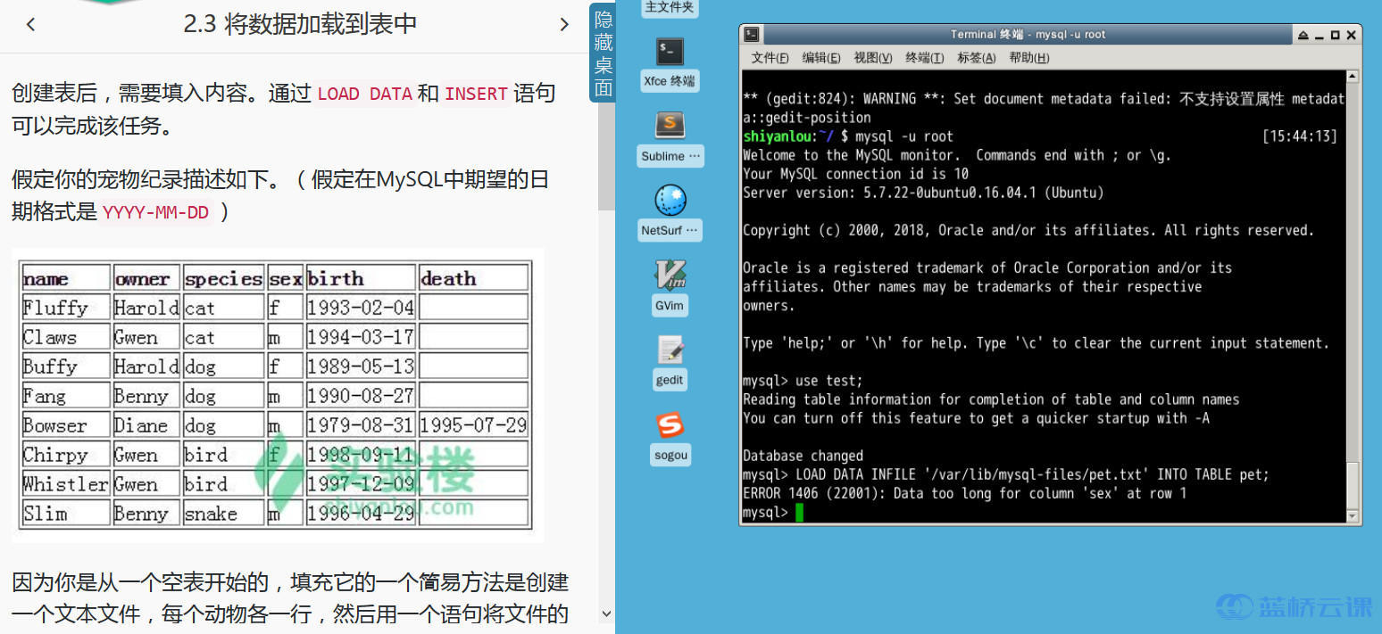
Task: Click the LOAD DATA INFILE command line
Action: coord(1006,474)
